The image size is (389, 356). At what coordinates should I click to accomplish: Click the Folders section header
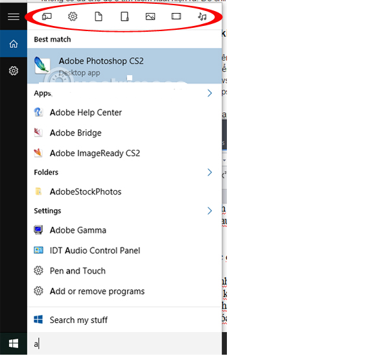tap(46, 172)
